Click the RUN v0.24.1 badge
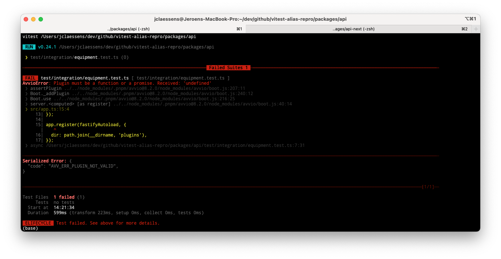 (x=29, y=47)
